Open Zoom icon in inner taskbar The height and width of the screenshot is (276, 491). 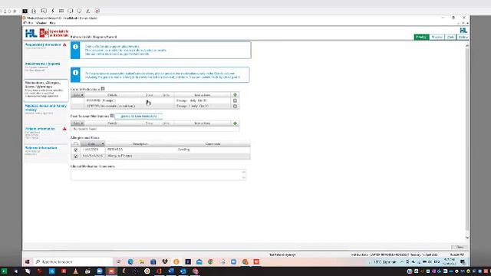[233, 261]
